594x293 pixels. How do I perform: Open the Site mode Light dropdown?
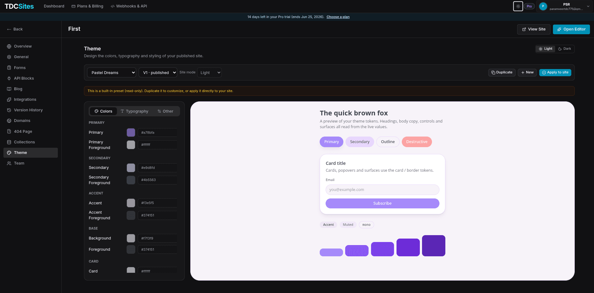[x=209, y=72]
